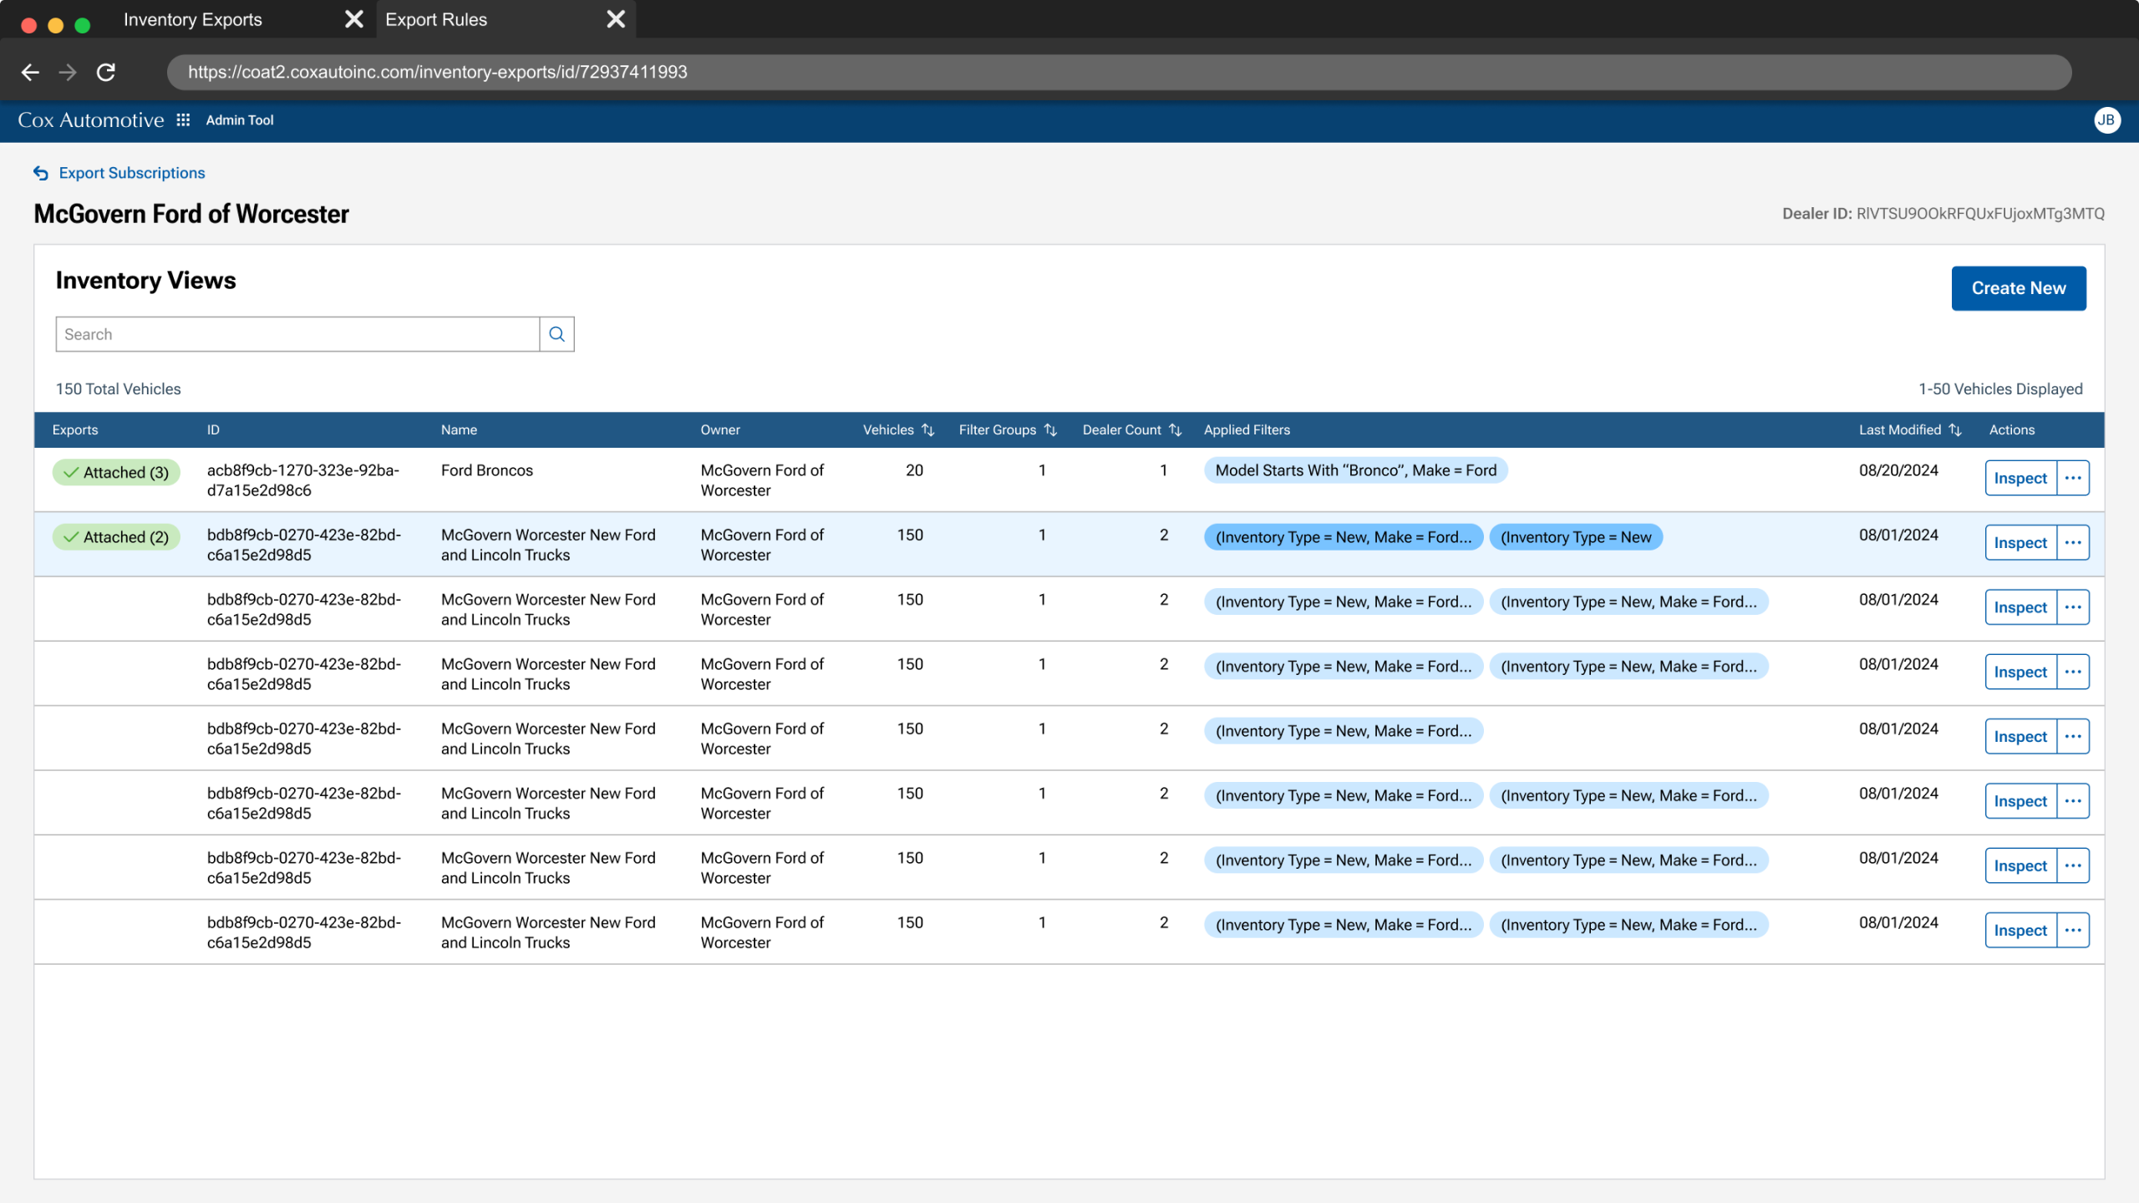Click the '1-50 Vehicles Displayed' label
2139x1203 pixels.
point(2000,389)
